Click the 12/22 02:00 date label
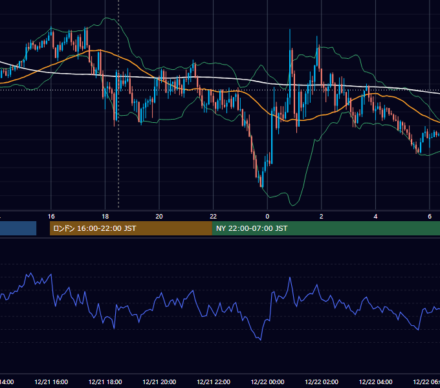Screen dimensions: 440x388 coord(322,382)
